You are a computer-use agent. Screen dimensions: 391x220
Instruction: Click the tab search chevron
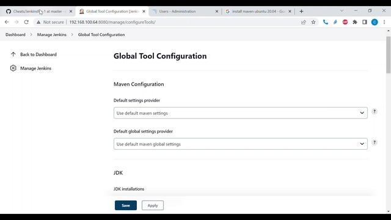342,11
